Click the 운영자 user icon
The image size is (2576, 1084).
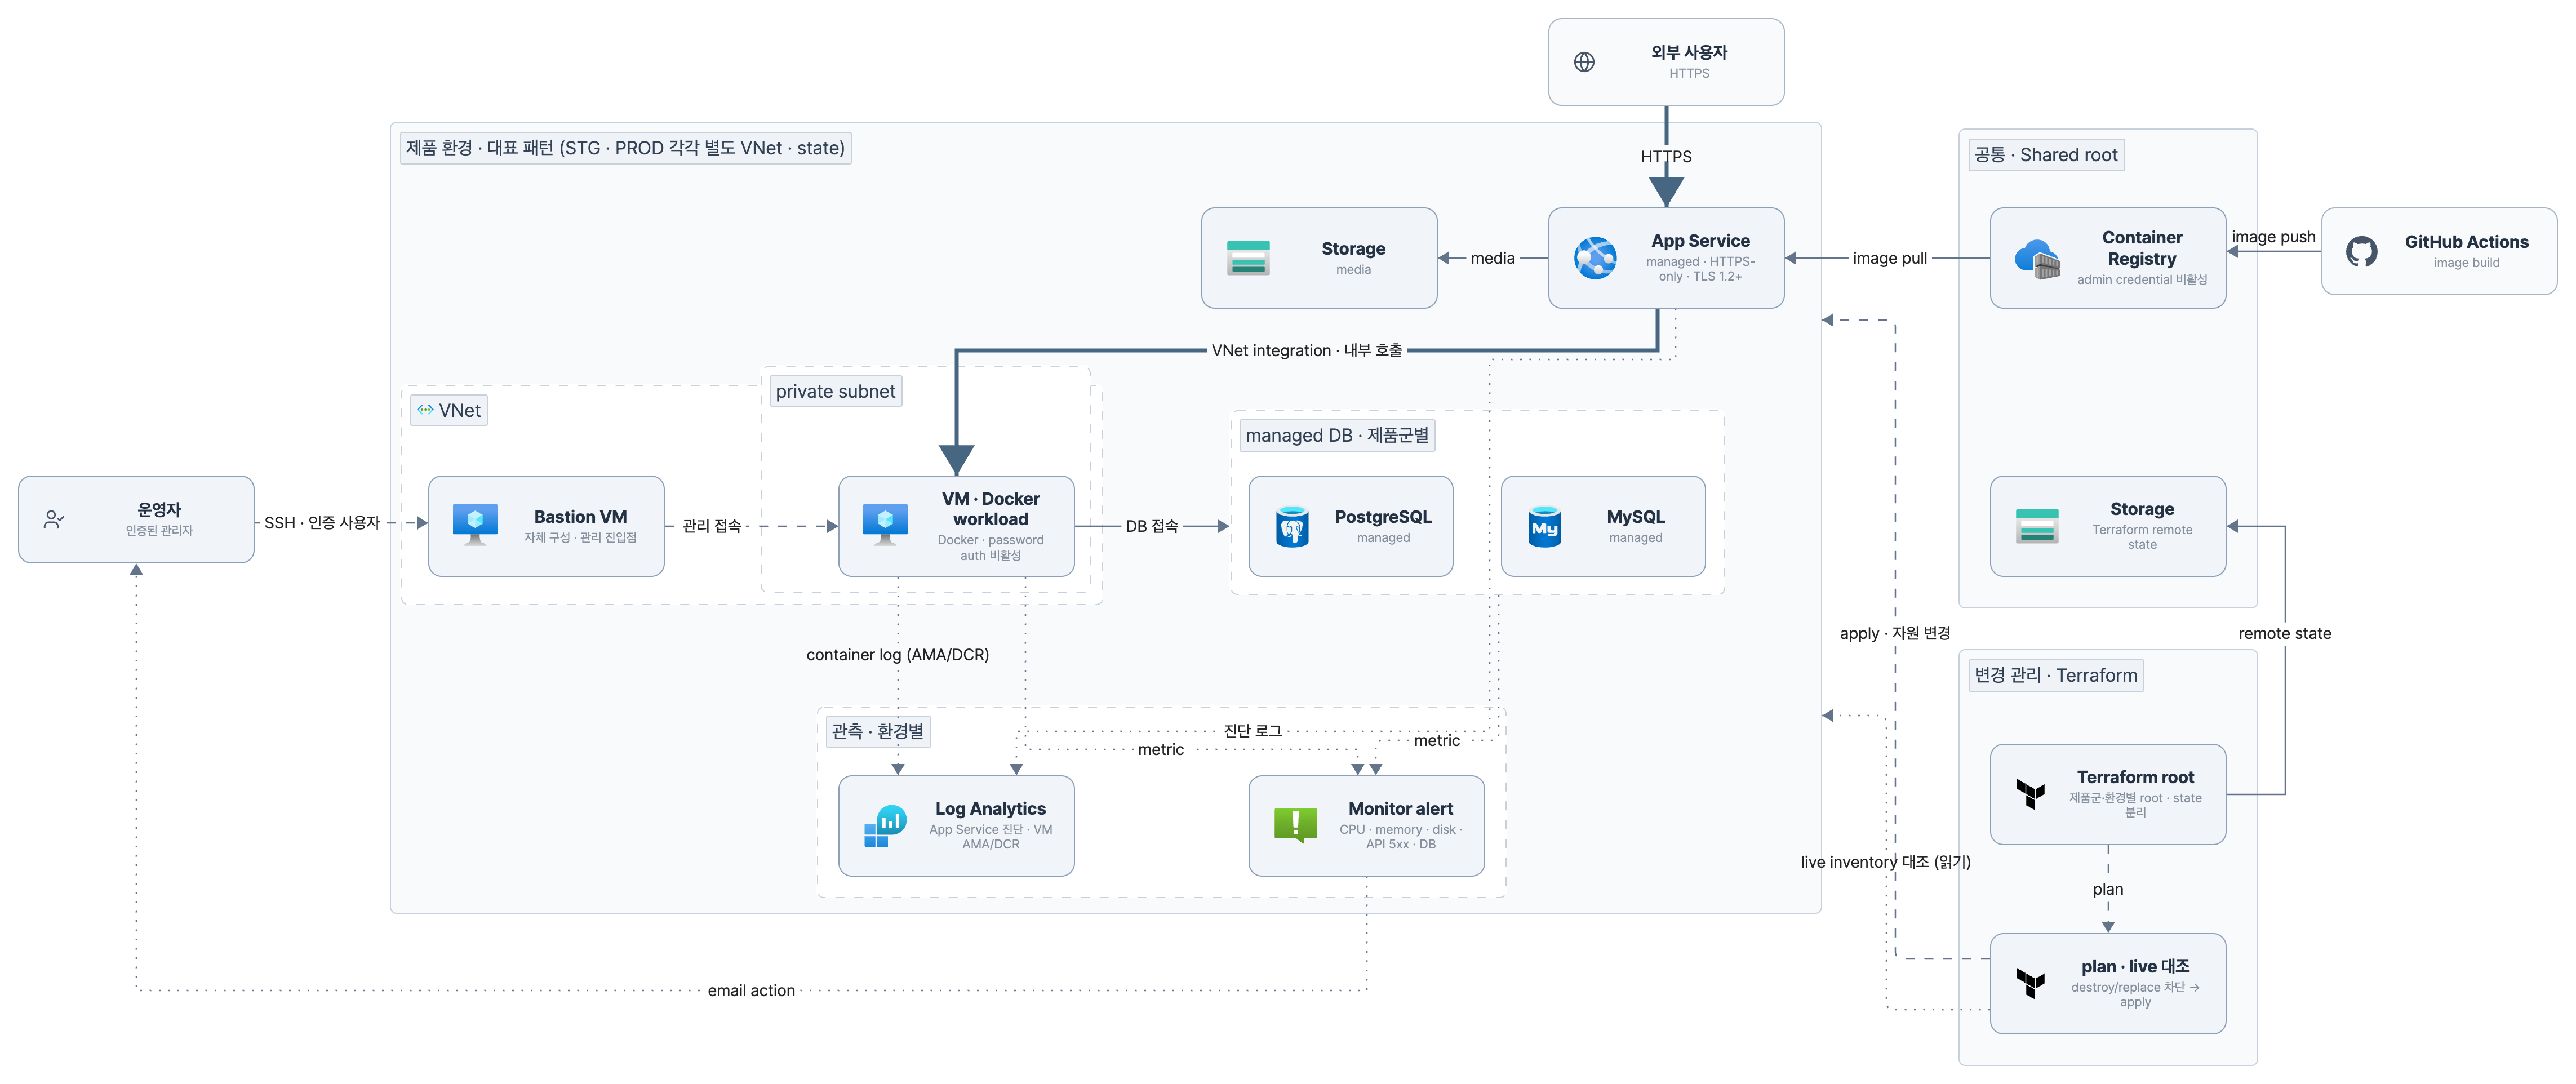(x=54, y=520)
